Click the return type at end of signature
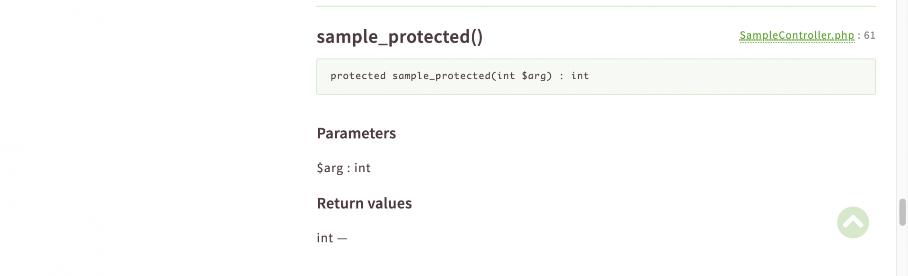Image resolution: width=908 pixels, height=276 pixels. pos(580,76)
